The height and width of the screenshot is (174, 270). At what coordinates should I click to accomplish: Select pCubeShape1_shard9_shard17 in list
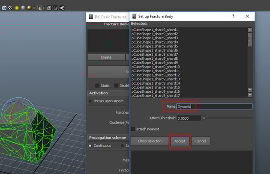pyautogui.click(x=156, y=96)
